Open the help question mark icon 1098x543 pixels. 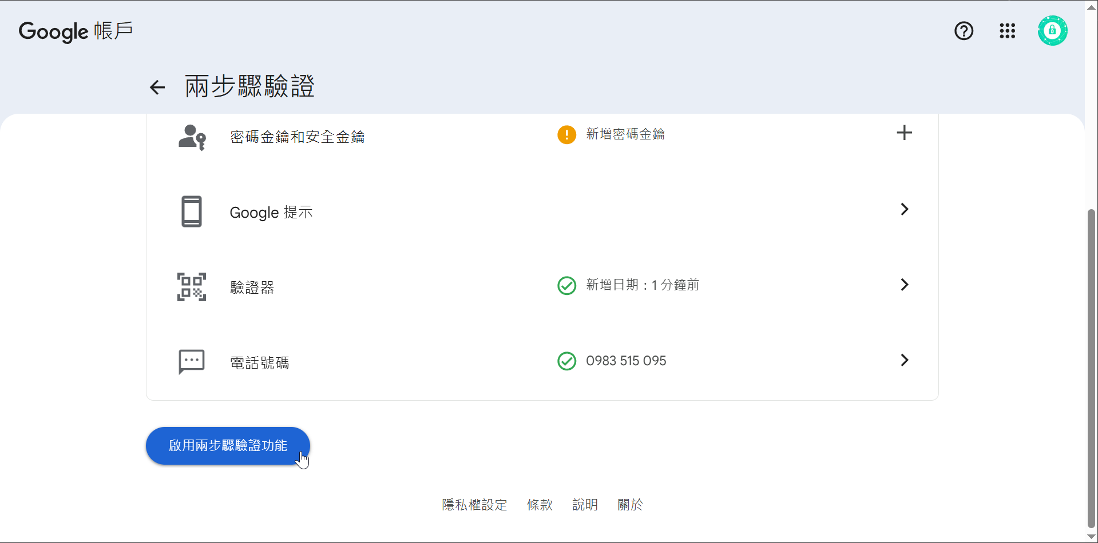pyautogui.click(x=964, y=31)
